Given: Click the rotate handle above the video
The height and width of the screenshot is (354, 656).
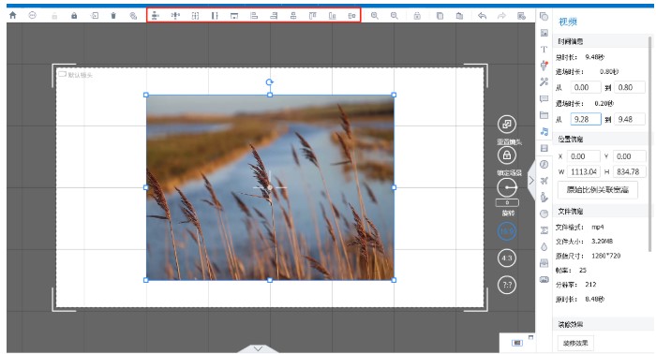Looking at the screenshot, I should click(270, 82).
